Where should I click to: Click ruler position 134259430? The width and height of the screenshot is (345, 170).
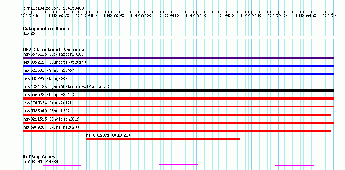pyautogui.click(x=224, y=15)
